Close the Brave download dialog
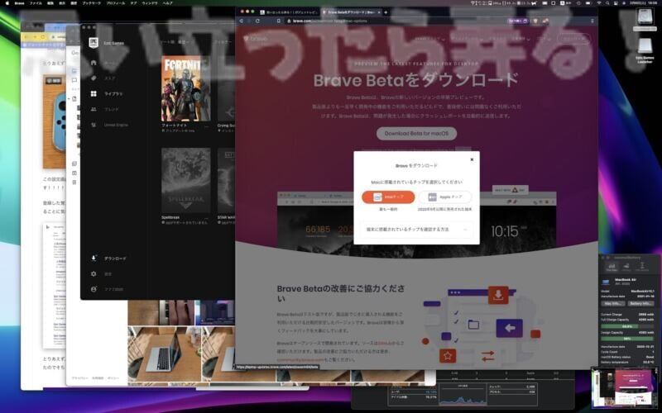 [472, 159]
